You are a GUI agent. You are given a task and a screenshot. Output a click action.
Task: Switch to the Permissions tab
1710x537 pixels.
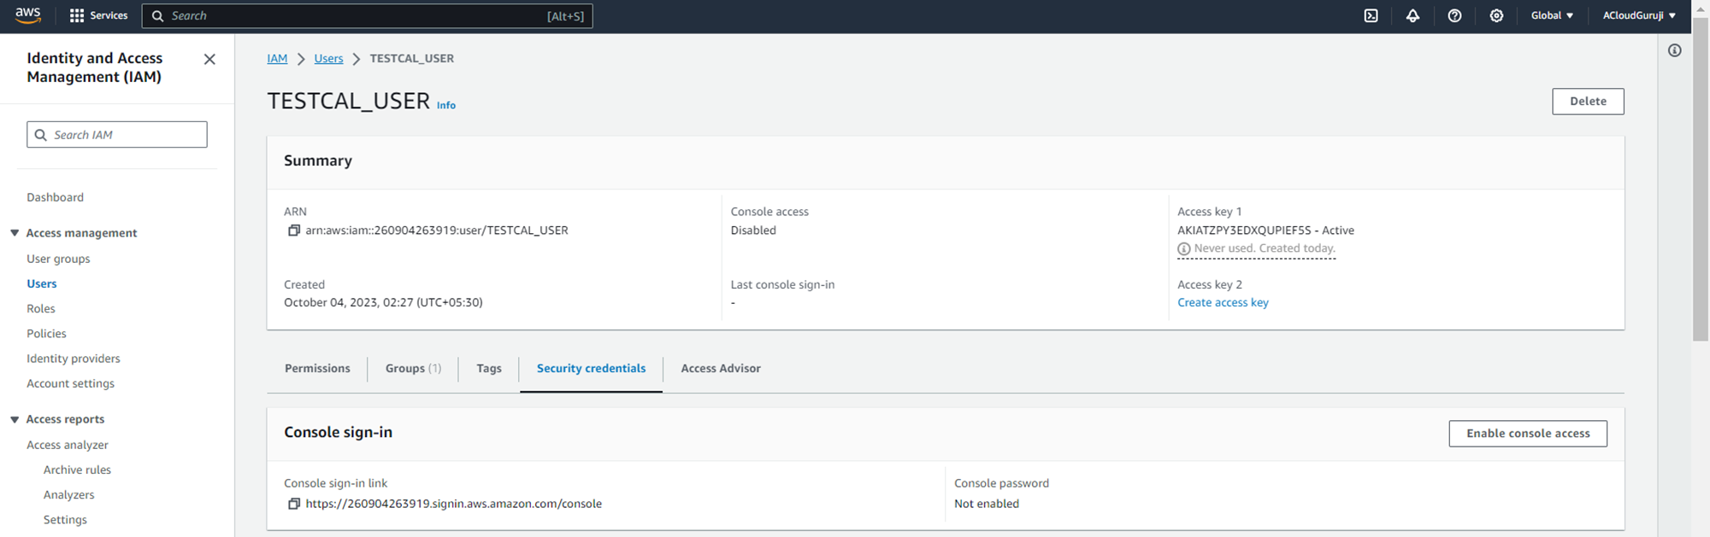click(x=317, y=369)
